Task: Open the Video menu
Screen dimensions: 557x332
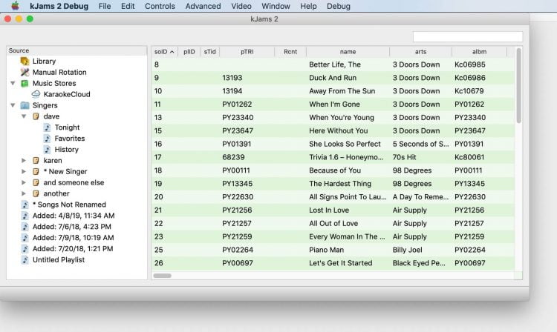Action: point(241,6)
